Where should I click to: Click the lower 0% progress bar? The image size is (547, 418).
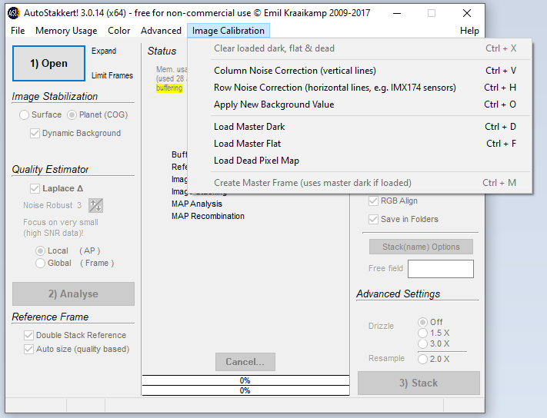pyautogui.click(x=245, y=390)
